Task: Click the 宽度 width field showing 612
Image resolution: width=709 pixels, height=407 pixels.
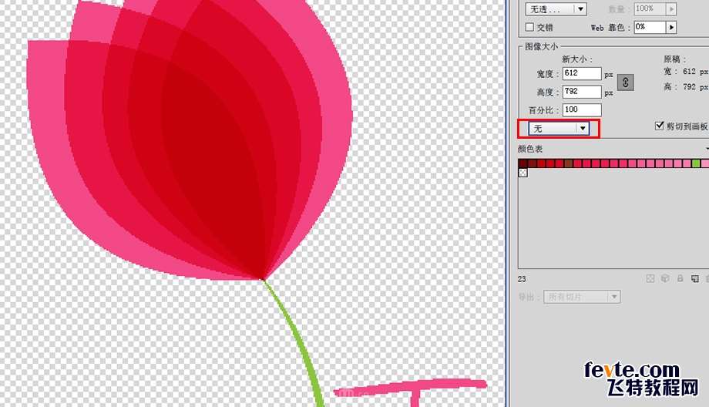Action: (x=582, y=73)
